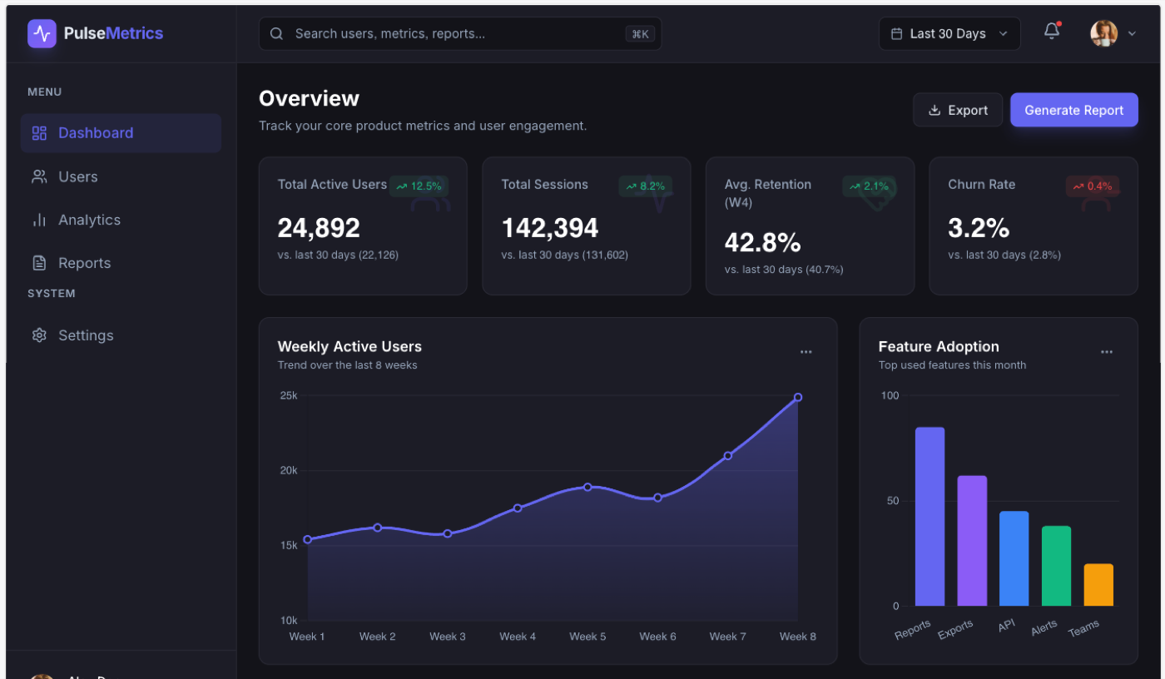This screenshot has width=1165, height=679.
Task: Navigate to Reports in sidebar
Action: point(121,263)
